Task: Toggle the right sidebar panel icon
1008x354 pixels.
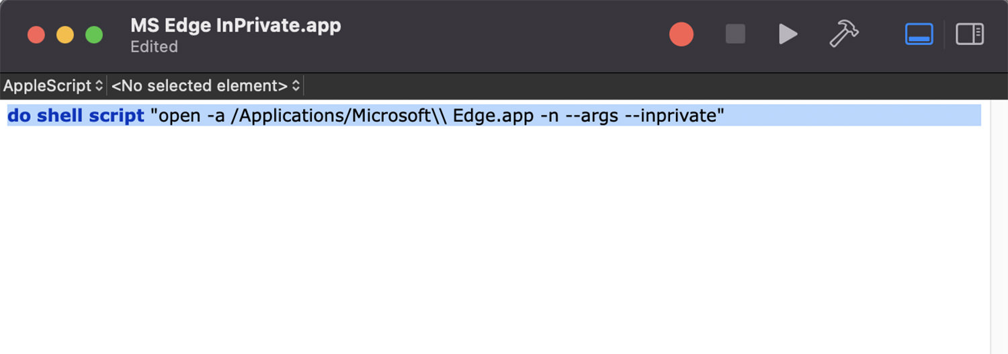Action: pos(970,34)
